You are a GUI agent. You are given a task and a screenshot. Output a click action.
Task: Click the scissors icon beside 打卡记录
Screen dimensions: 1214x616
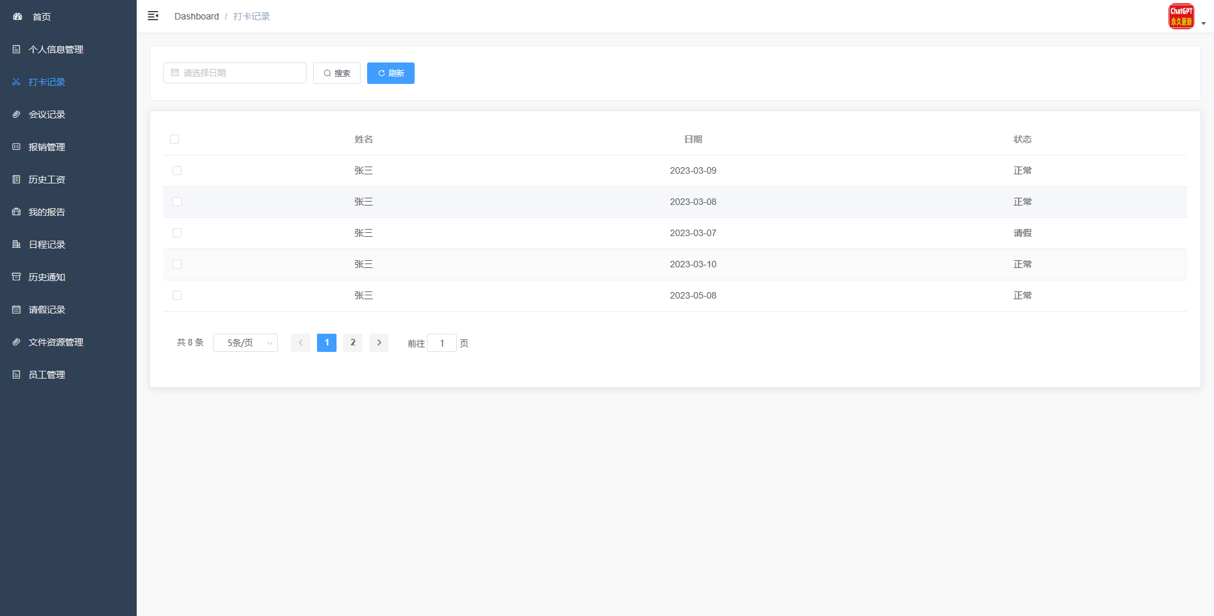click(16, 82)
